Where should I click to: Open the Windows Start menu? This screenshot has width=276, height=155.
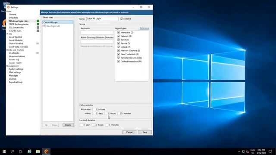point(4,151)
